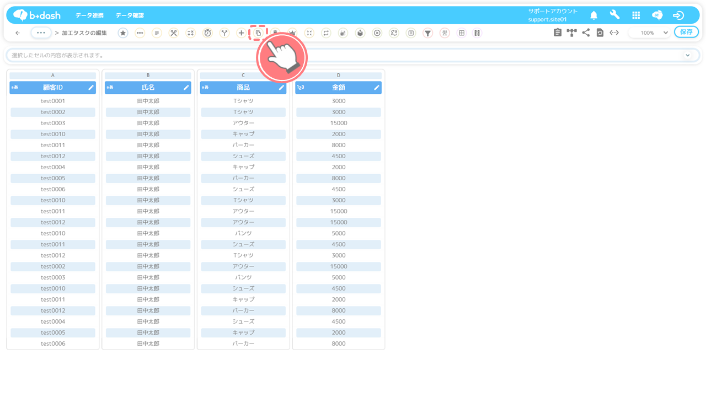706x397 pixels.
Task: Select the crossed tools toolbar icon
Action: pyautogui.click(x=174, y=33)
